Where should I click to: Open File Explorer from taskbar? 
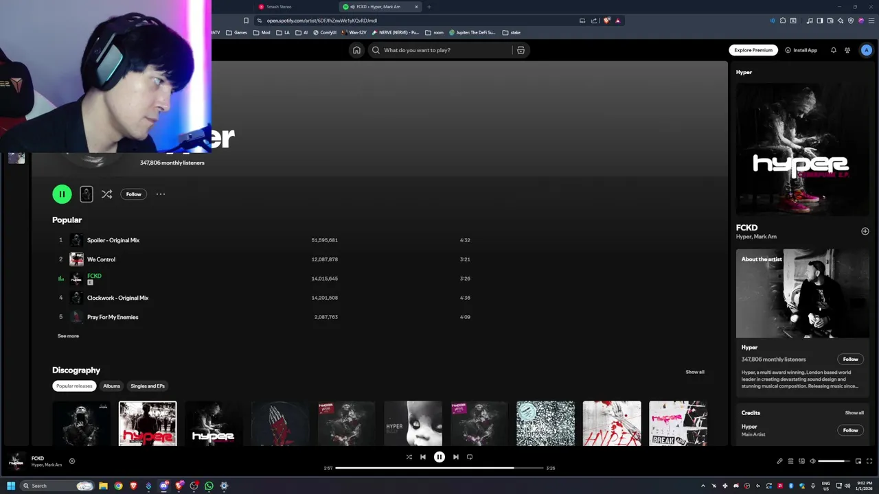tap(103, 486)
